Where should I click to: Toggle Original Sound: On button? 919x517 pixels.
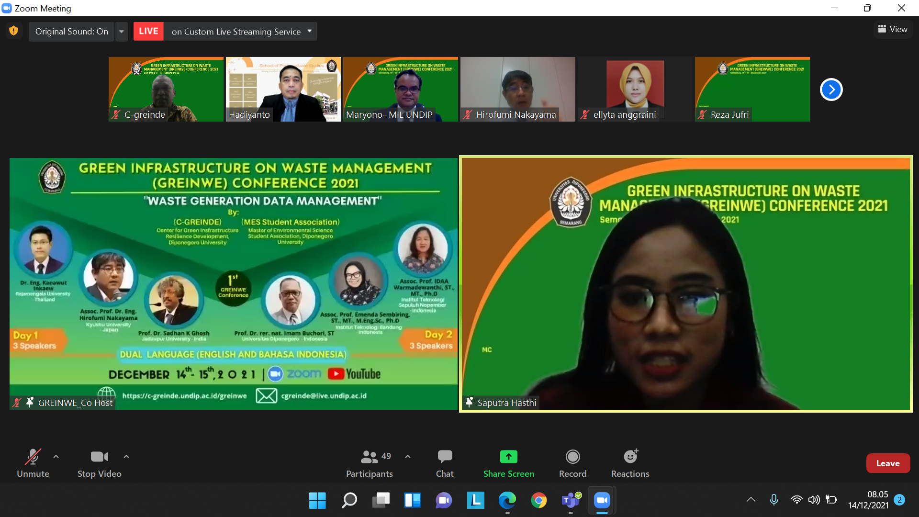click(72, 32)
